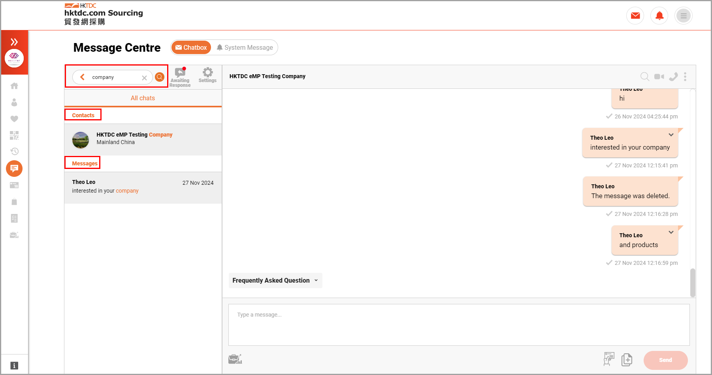Image resolution: width=712 pixels, height=375 pixels.
Task: Go to Home via sidebar house icon
Action: click(x=14, y=86)
